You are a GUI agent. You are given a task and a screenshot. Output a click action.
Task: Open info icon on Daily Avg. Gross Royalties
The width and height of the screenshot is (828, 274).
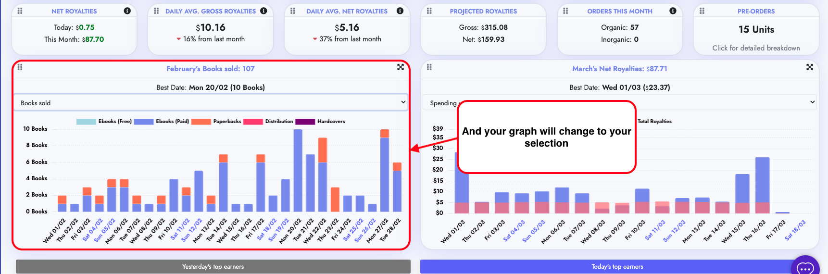263,11
